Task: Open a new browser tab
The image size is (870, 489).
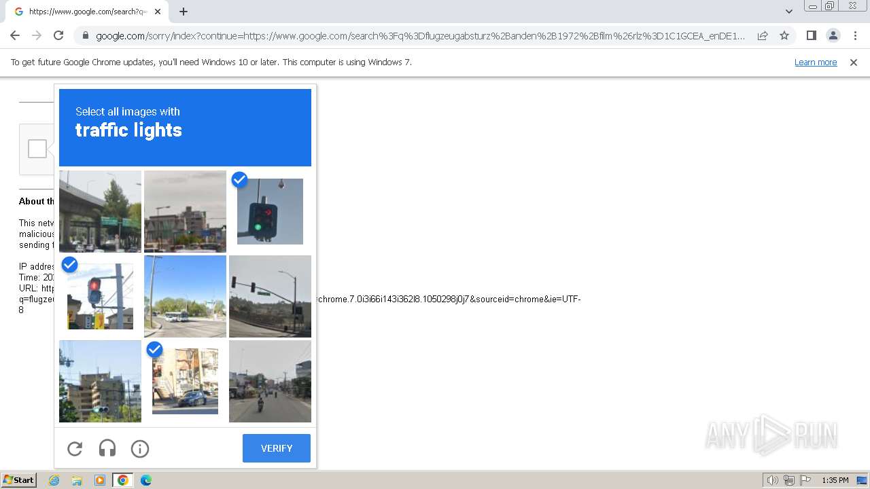Action: [x=184, y=12]
